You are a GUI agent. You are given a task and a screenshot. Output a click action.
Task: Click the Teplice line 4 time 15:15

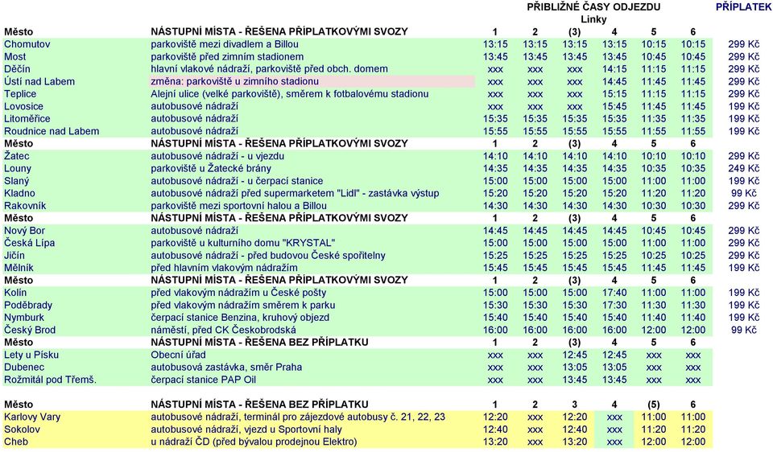[x=614, y=94]
